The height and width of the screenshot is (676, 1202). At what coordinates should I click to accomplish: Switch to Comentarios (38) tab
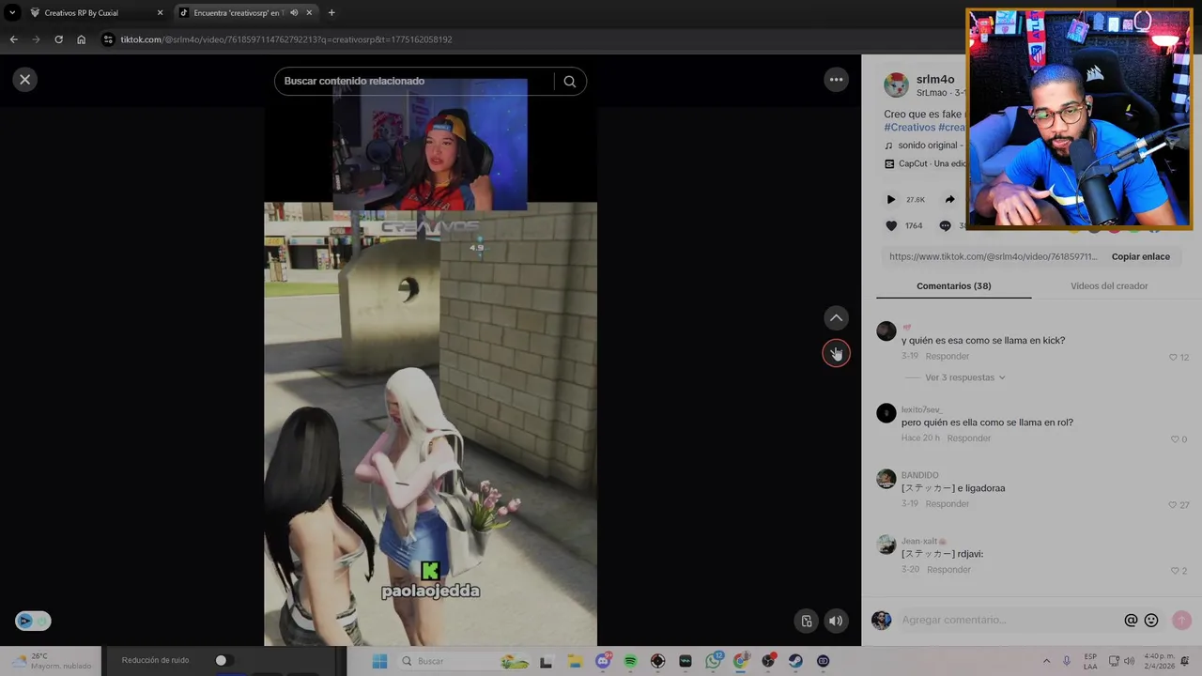(x=953, y=285)
